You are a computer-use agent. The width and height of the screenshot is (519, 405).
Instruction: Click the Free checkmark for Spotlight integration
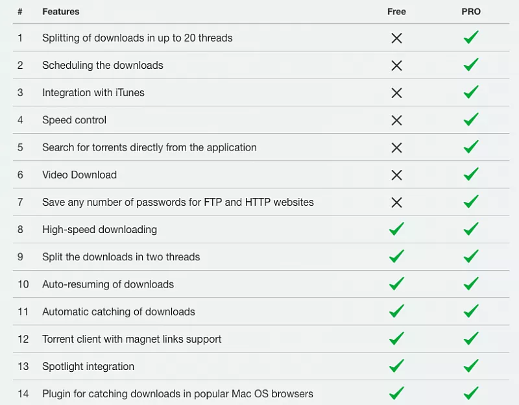[x=396, y=366]
